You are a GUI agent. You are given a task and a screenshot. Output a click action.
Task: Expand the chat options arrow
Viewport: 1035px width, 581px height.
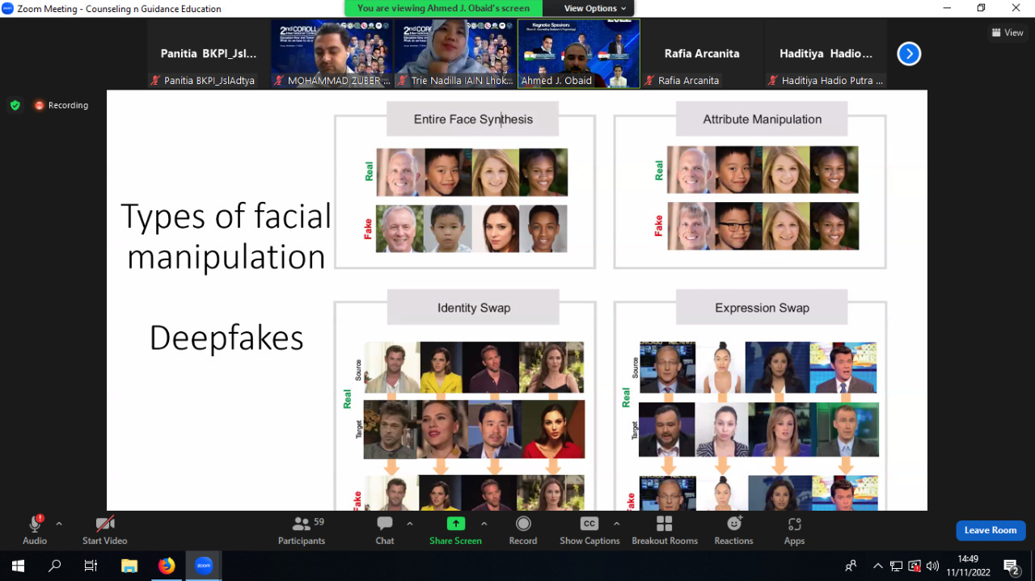(x=409, y=524)
